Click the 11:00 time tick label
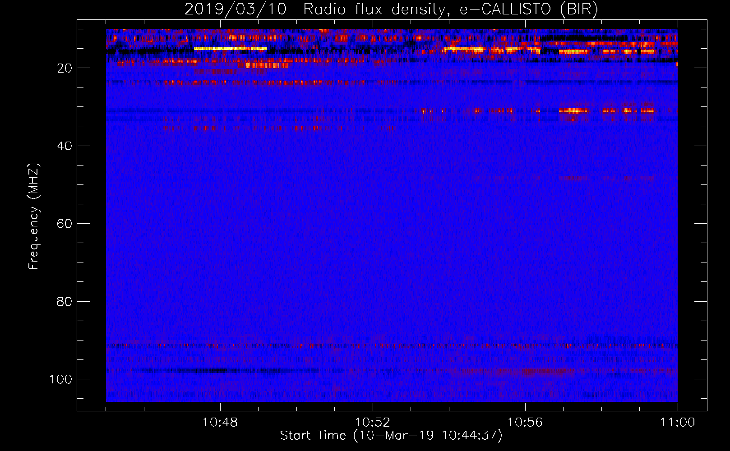 tap(678, 423)
